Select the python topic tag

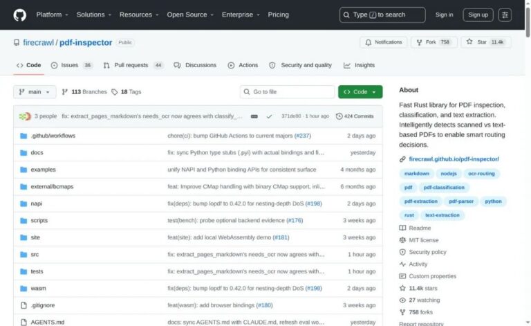(493, 201)
